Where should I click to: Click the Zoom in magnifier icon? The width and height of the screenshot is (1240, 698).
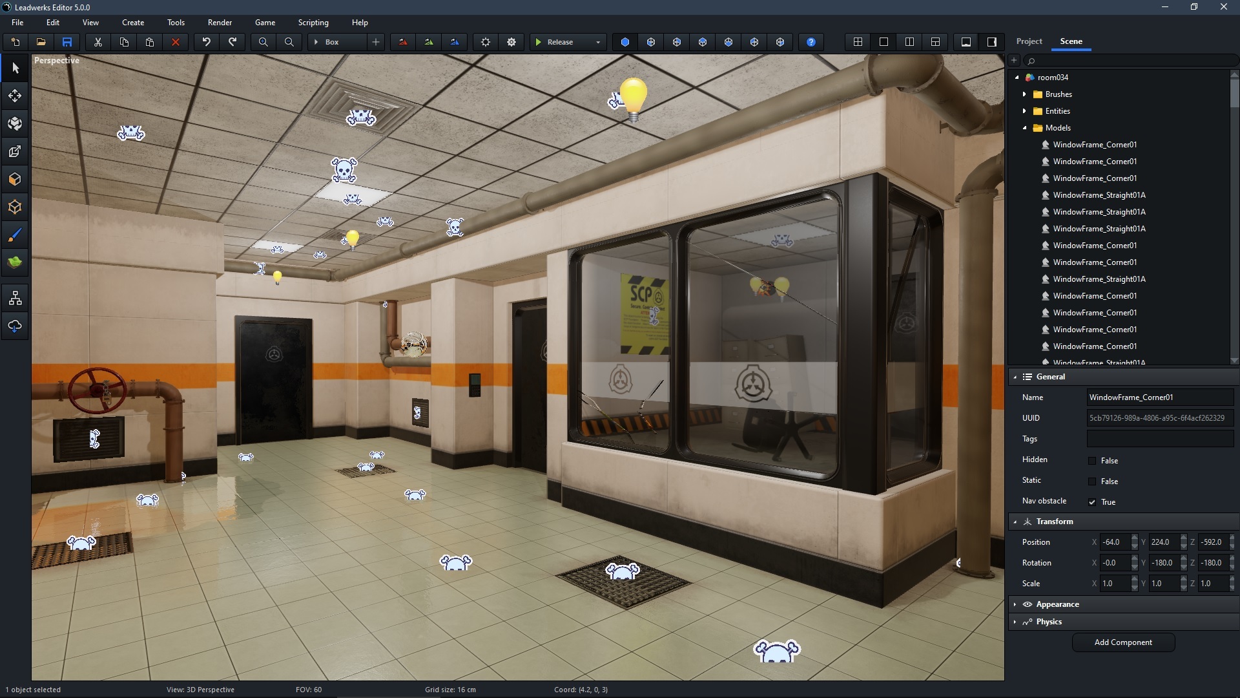pyautogui.click(x=263, y=42)
